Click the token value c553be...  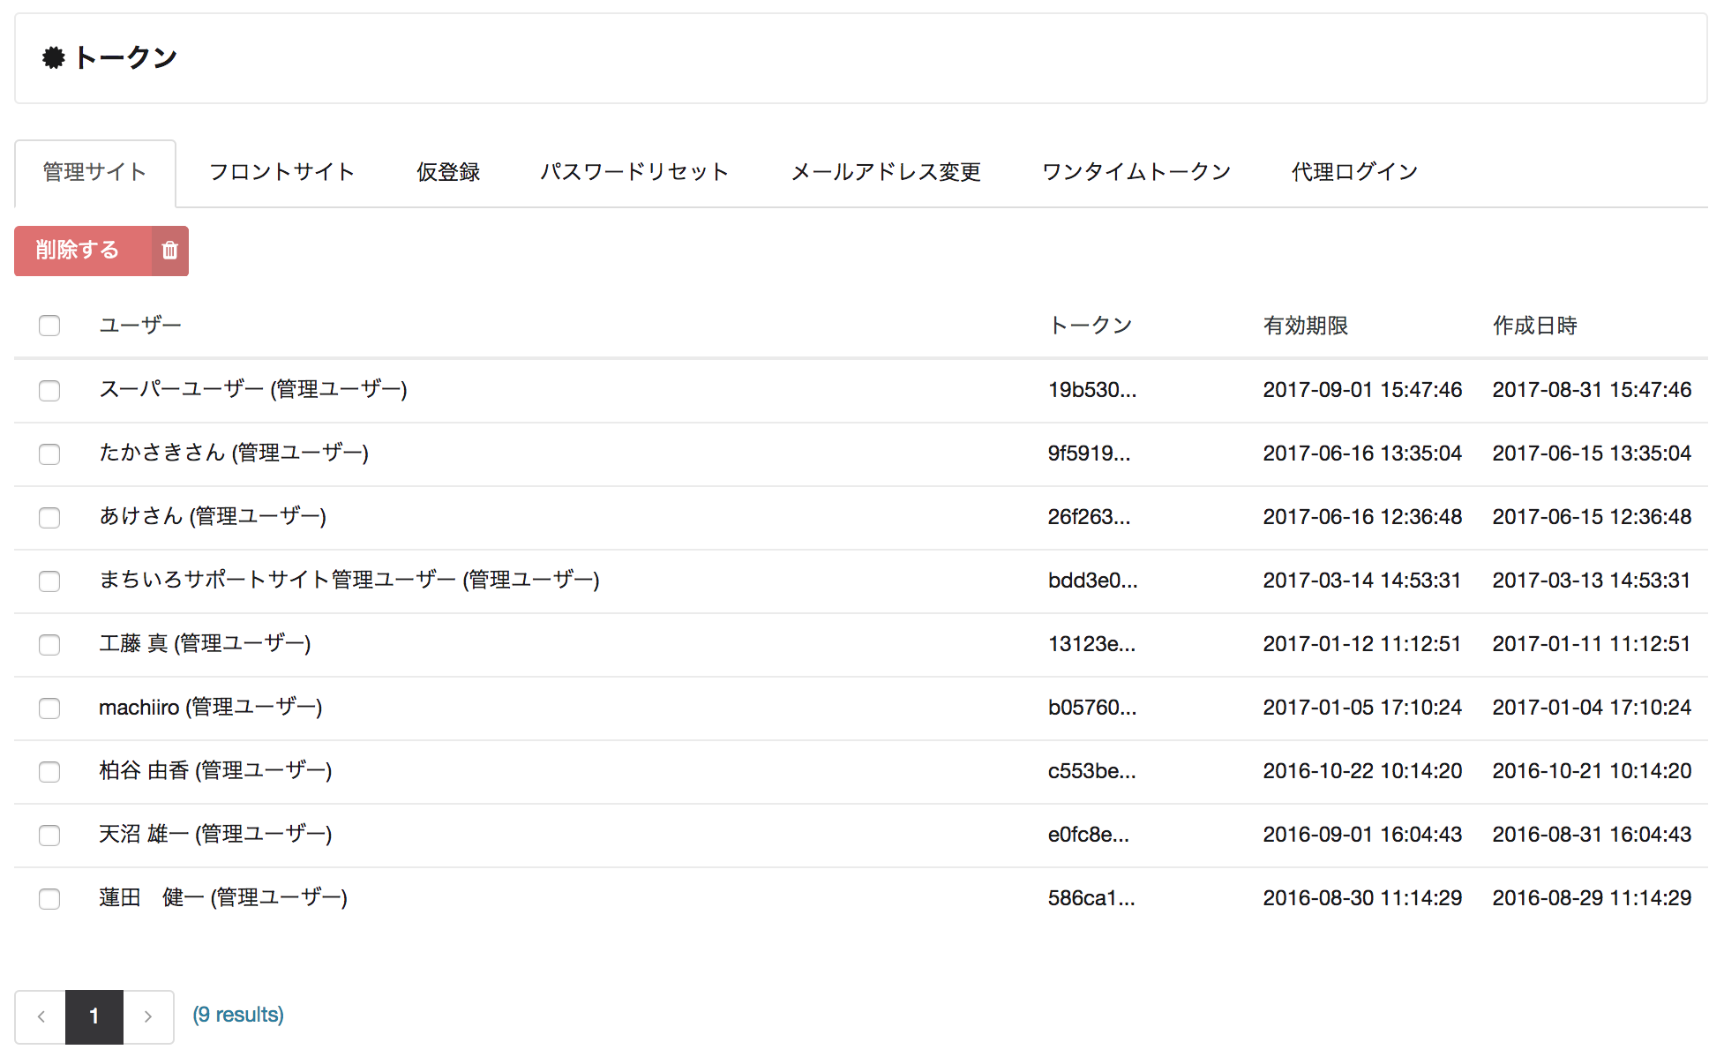(1092, 771)
